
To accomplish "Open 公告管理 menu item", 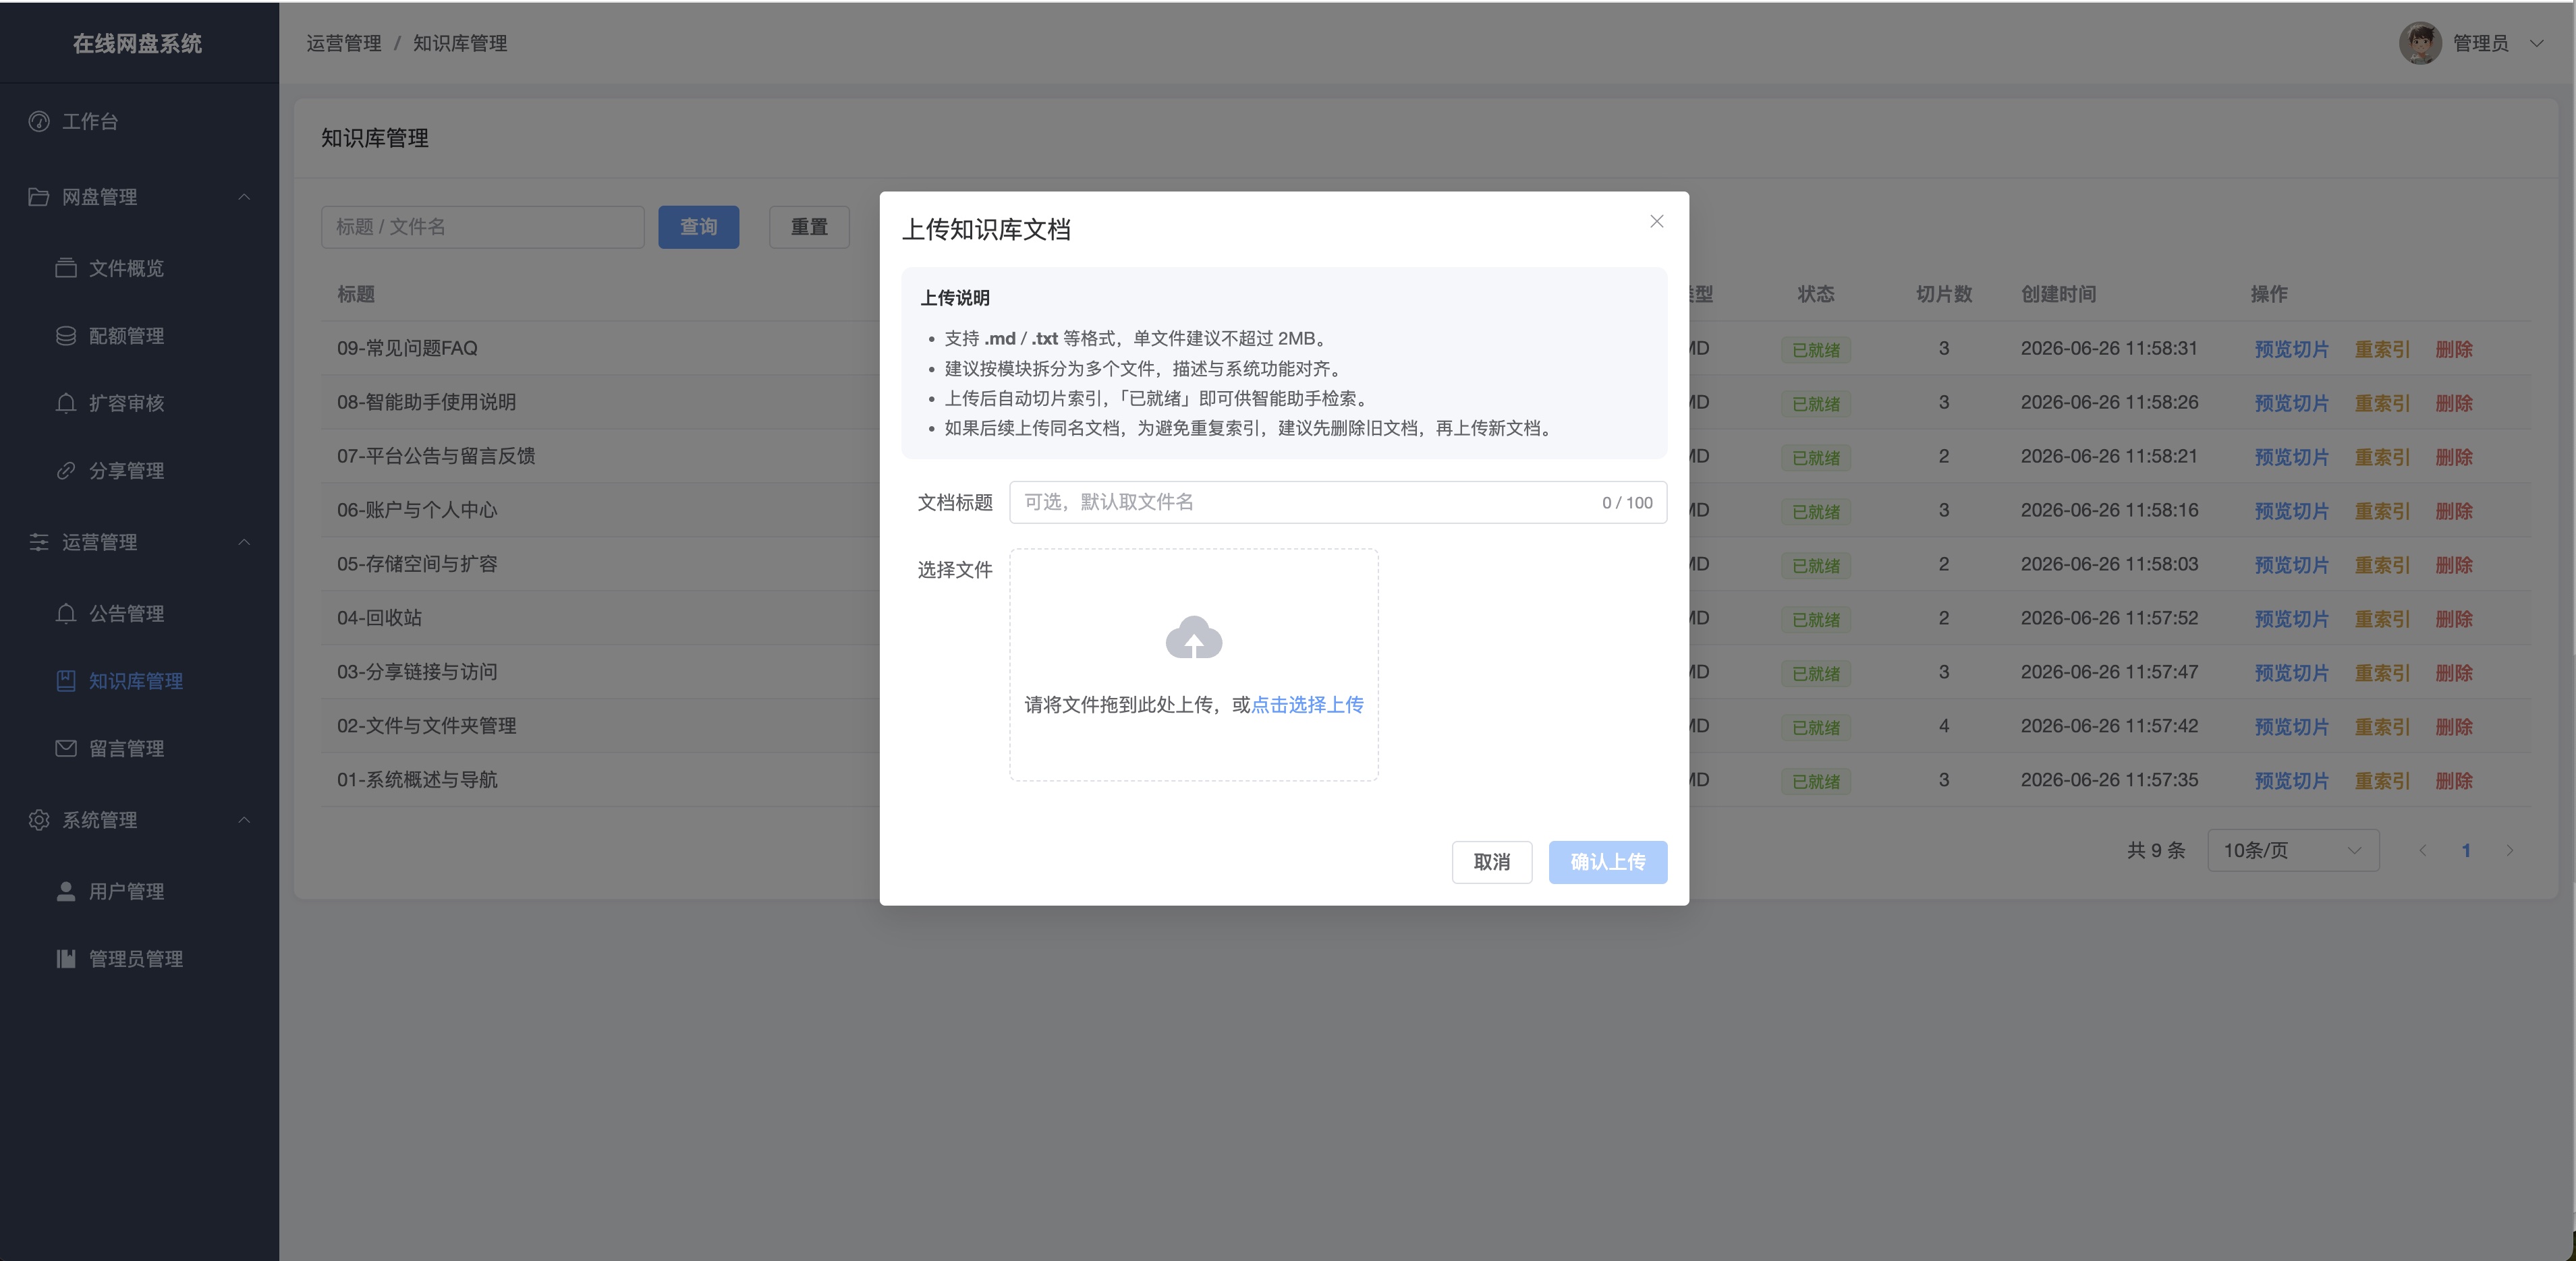I will click(140, 614).
